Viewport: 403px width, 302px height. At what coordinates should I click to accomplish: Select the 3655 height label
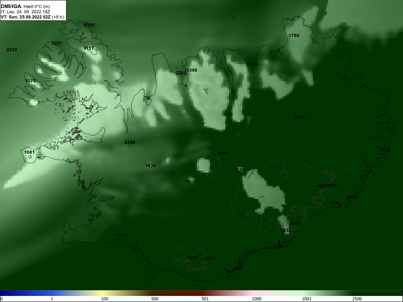pos(299,117)
